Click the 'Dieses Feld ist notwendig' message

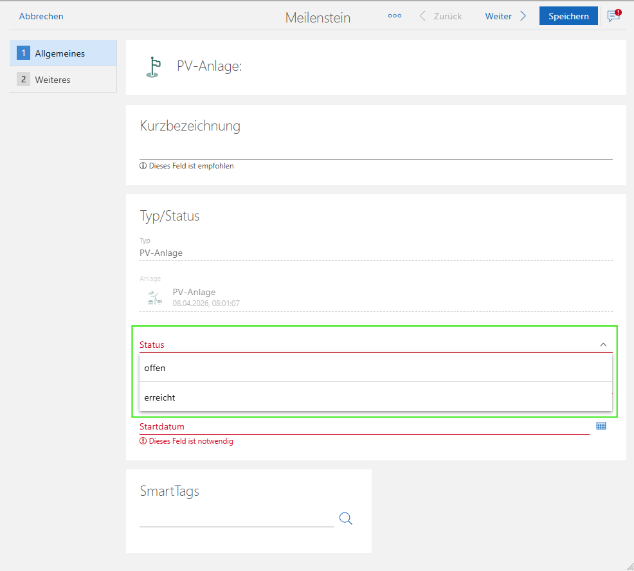(186, 440)
